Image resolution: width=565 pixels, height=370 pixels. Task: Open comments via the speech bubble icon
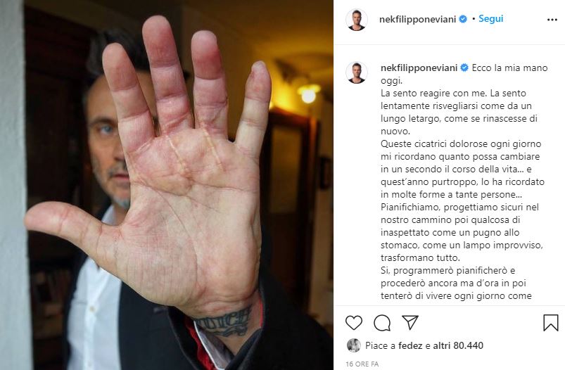pyautogui.click(x=382, y=322)
